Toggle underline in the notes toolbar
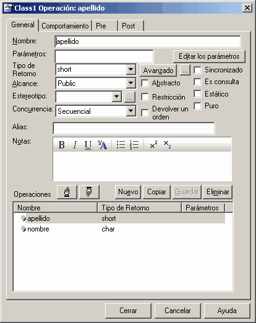This screenshot has height=323, width=256. (x=88, y=145)
